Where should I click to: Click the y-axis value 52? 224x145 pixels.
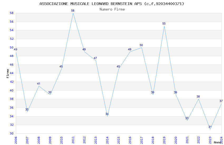tap(12, 39)
